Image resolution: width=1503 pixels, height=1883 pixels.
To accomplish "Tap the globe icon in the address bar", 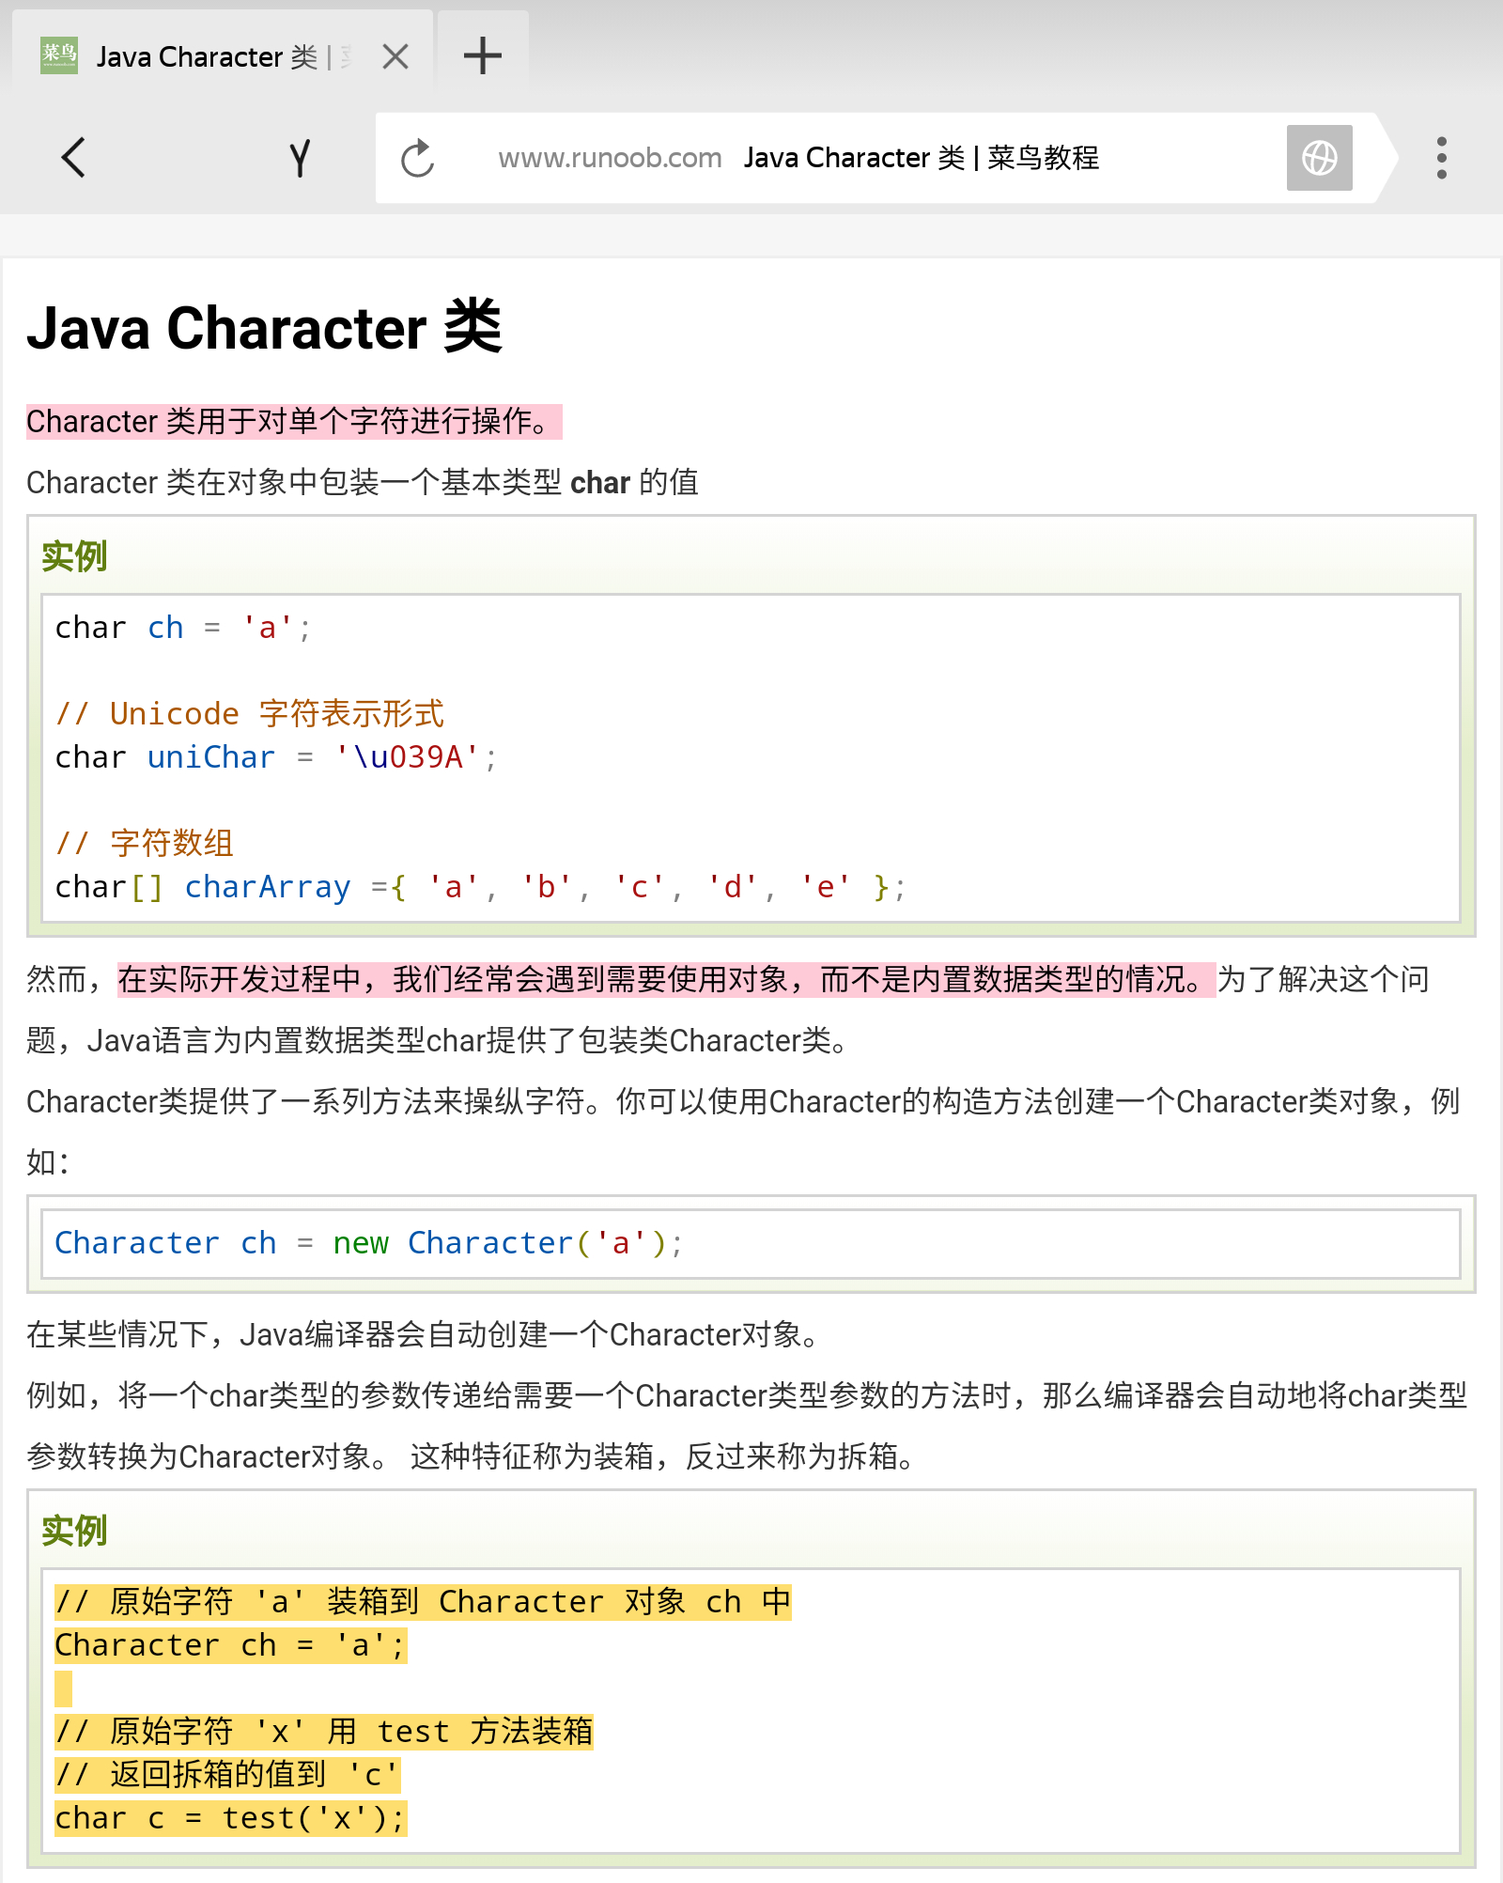I will pyautogui.click(x=1319, y=158).
